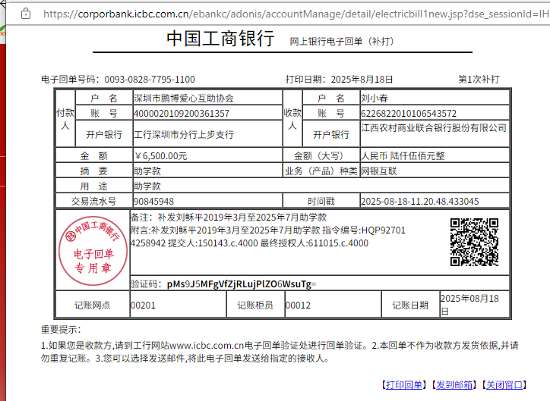
Task: Click timestamp 2025-08-18-11.20.48.433045
Action: 420,201
